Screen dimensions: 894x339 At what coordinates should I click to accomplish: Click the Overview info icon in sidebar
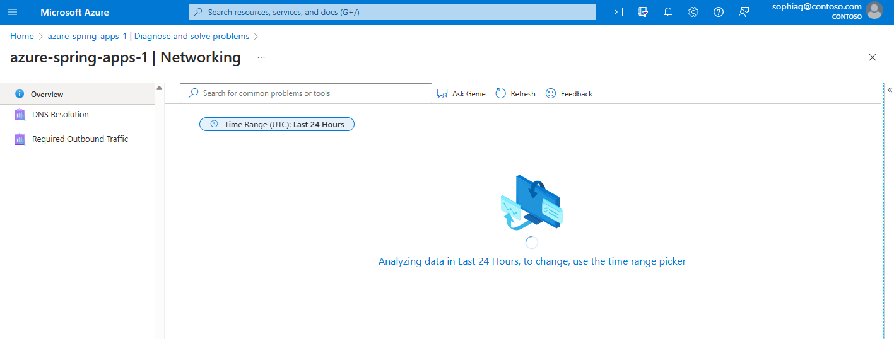pos(20,94)
